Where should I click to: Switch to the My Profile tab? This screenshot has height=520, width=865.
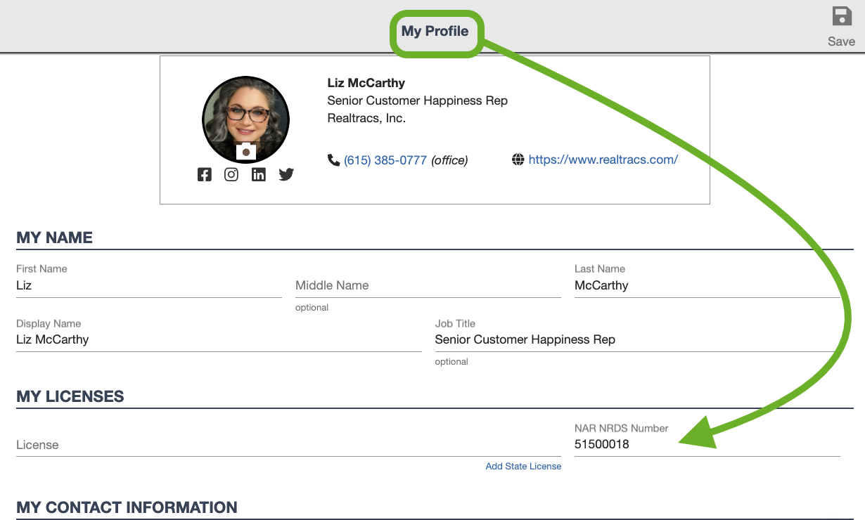pyautogui.click(x=436, y=31)
